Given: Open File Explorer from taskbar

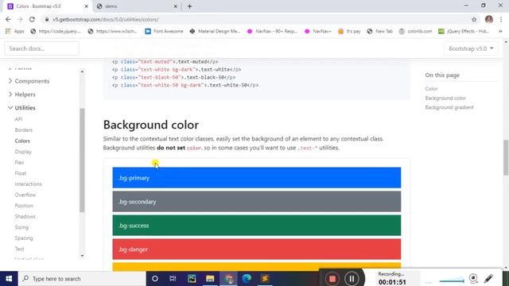Looking at the screenshot, I should (x=210, y=279).
